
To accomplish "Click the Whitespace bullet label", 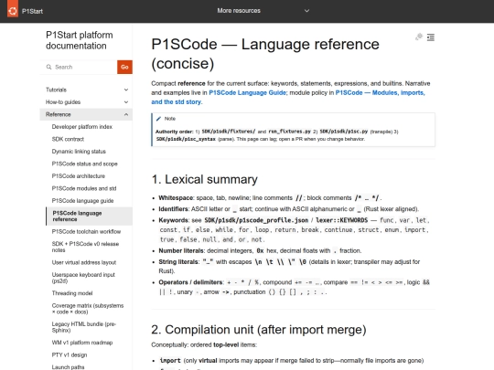I will coord(176,198).
